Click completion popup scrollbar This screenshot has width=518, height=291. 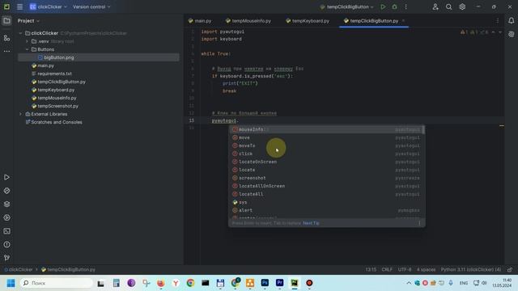[423, 129]
